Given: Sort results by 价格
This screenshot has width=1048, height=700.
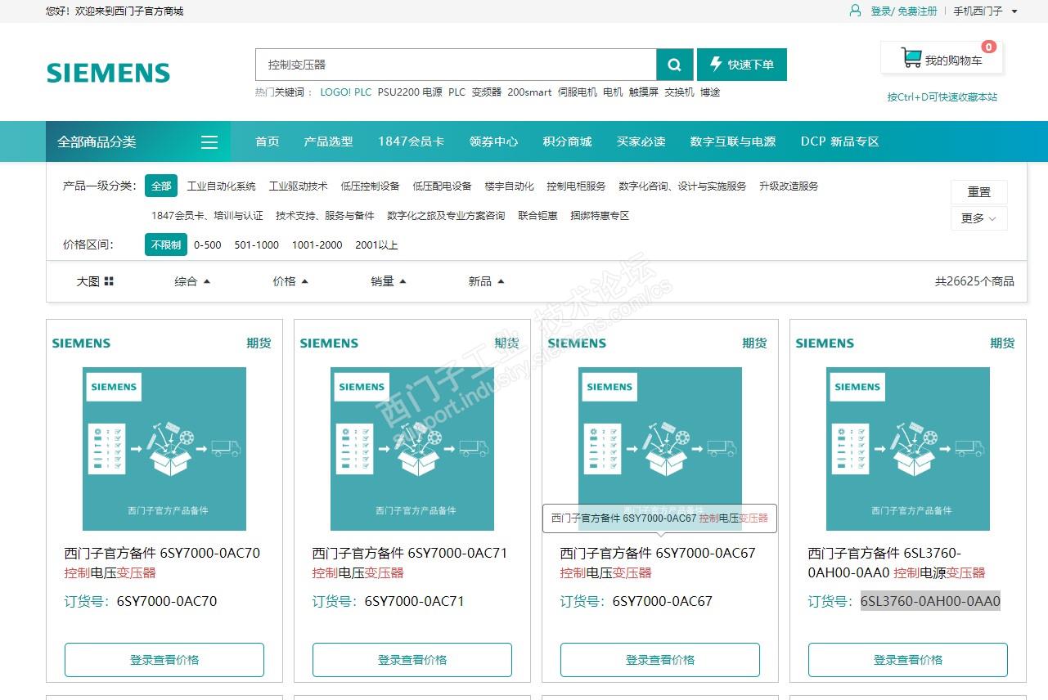Looking at the screenshot, I should tap(290, 281).
